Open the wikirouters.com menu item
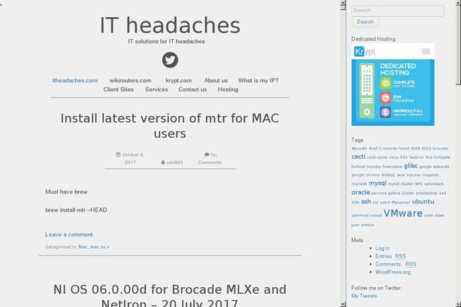The width and height of the screenshot is (461, 307). pyautogui.click(x=131, y=80)
